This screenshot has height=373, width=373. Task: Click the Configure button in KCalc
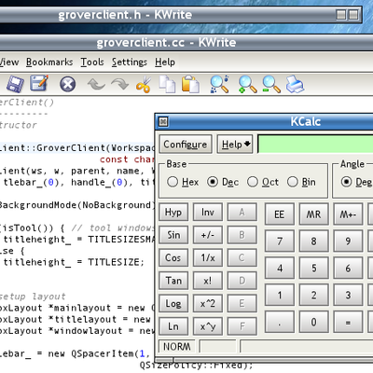coord(186,144)
